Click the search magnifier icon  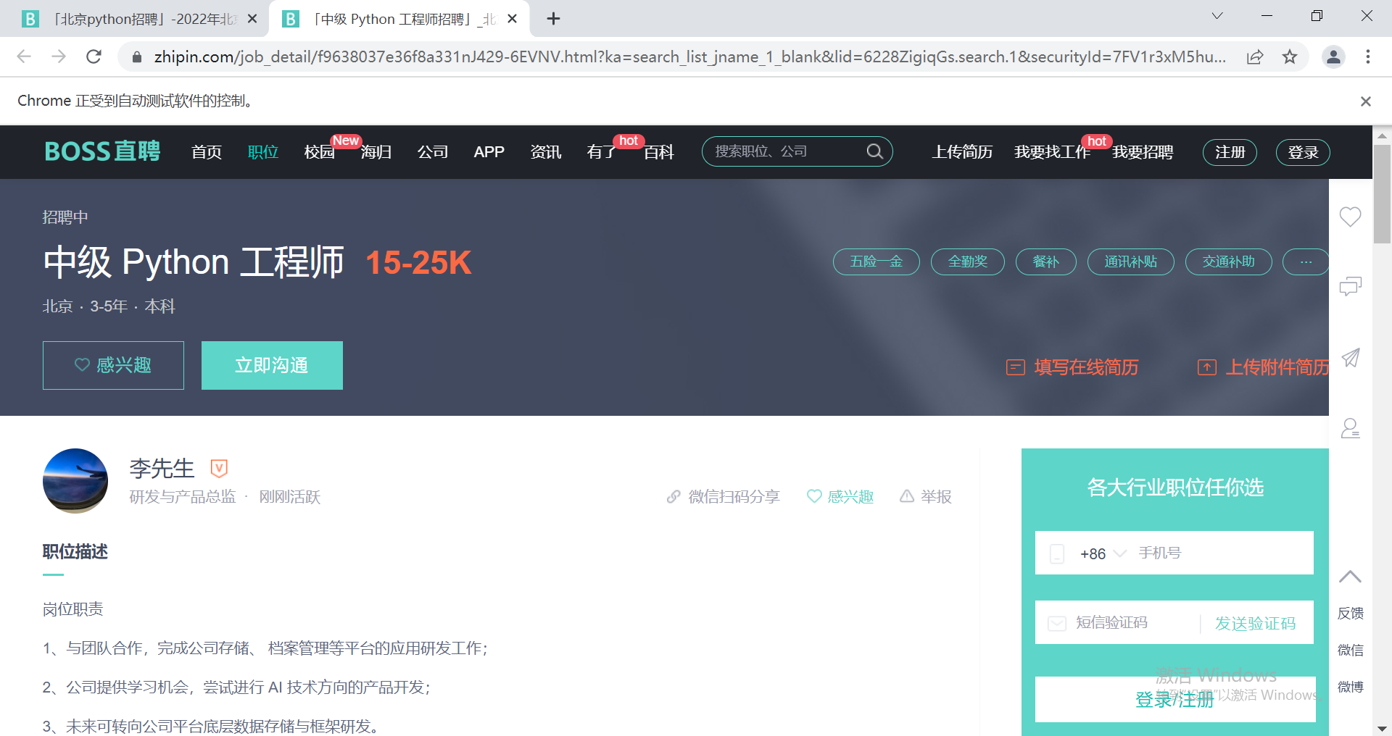point(875,151)
